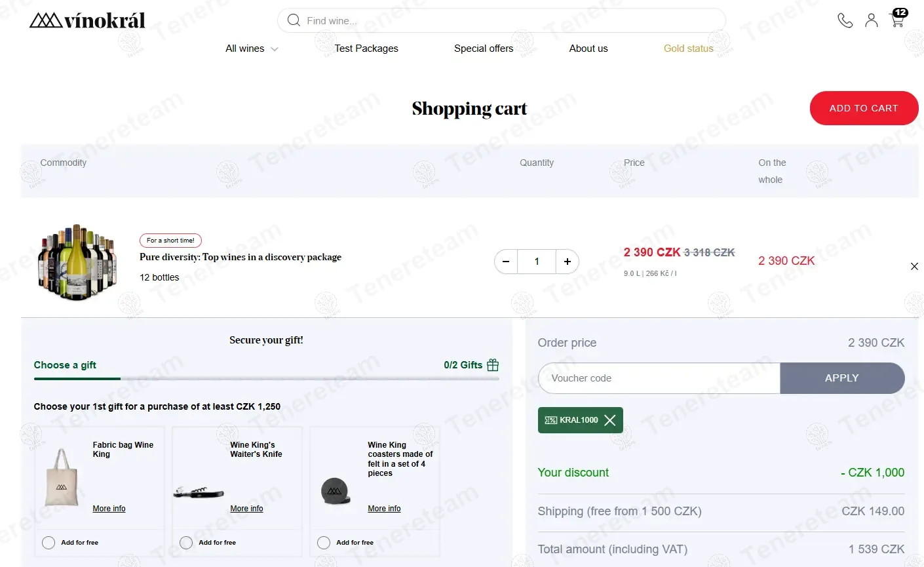
Task: Click the Voucher code input field
Action: (x=659, y=378)
